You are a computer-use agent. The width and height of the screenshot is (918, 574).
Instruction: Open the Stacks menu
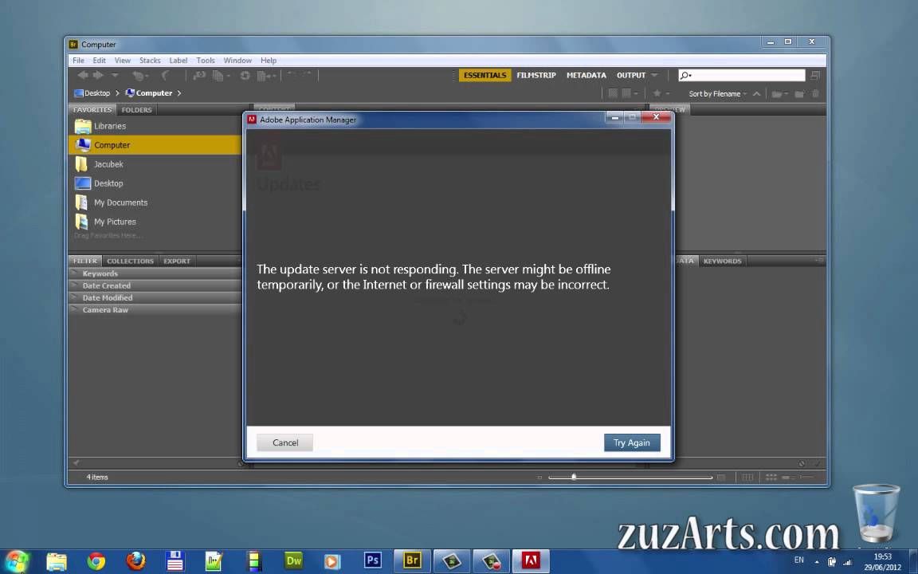[x=150, y=61]
